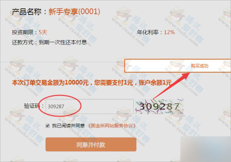
Task: Click the 同意并付款 button
Action: coord(91,144)
